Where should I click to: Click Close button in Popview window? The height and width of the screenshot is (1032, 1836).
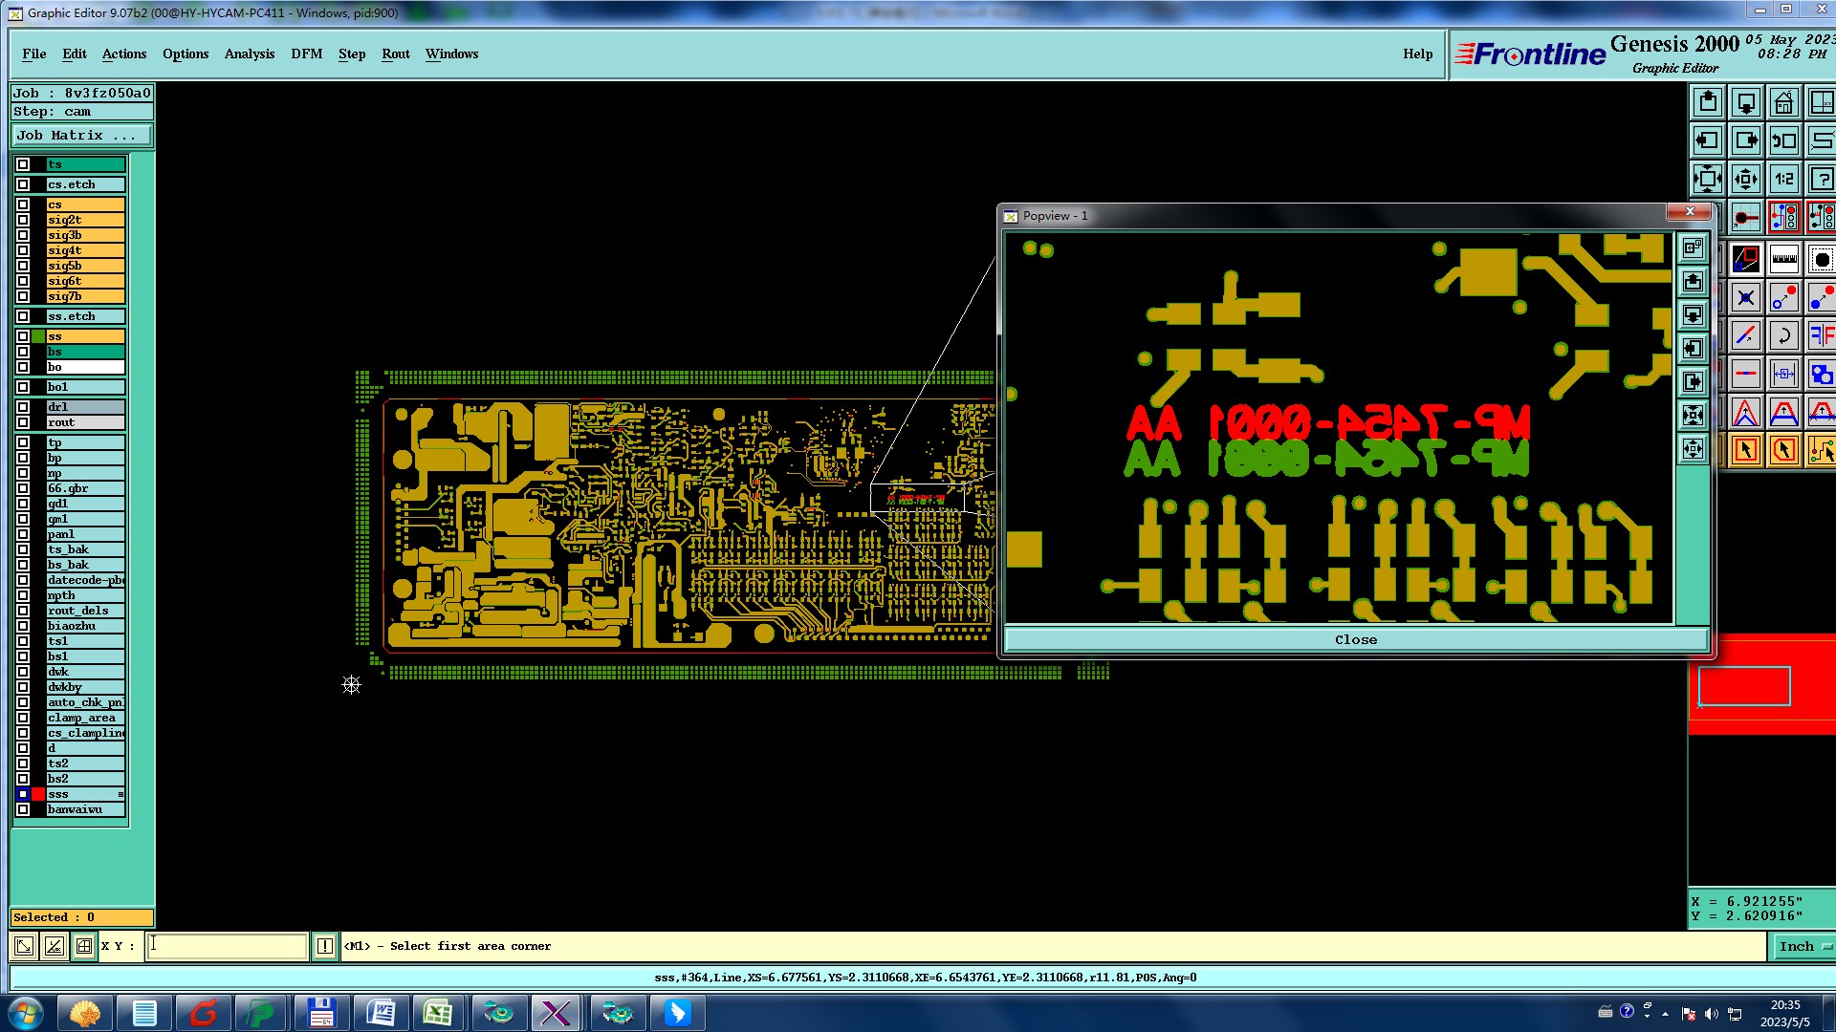click(1355, 640)
